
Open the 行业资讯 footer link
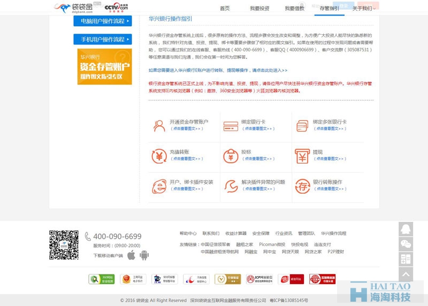click(x=284, y=233)
